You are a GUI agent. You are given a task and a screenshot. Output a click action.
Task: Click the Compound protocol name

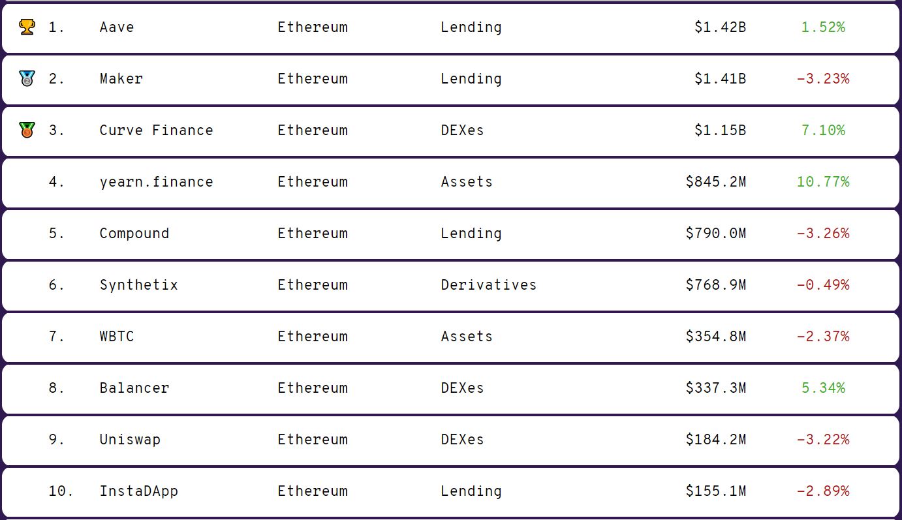point(134,234)
